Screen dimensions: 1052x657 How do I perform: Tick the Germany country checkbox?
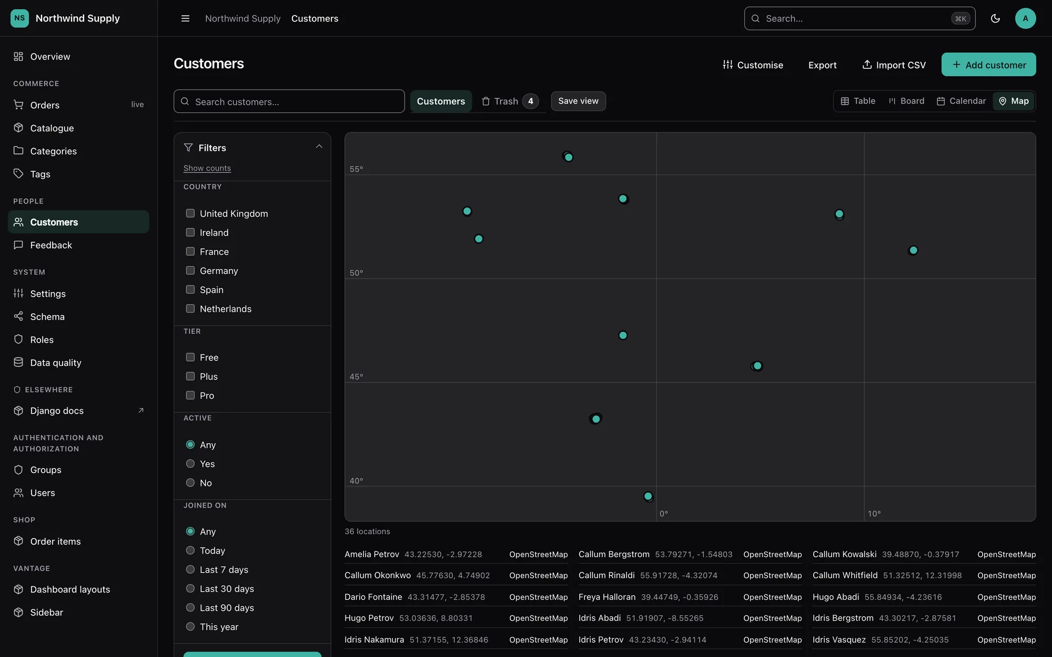point(190,271)
